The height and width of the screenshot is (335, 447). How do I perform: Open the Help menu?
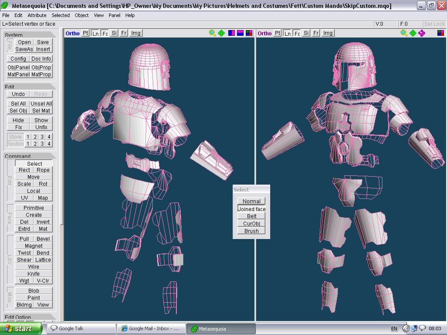(x=130, y=15)
